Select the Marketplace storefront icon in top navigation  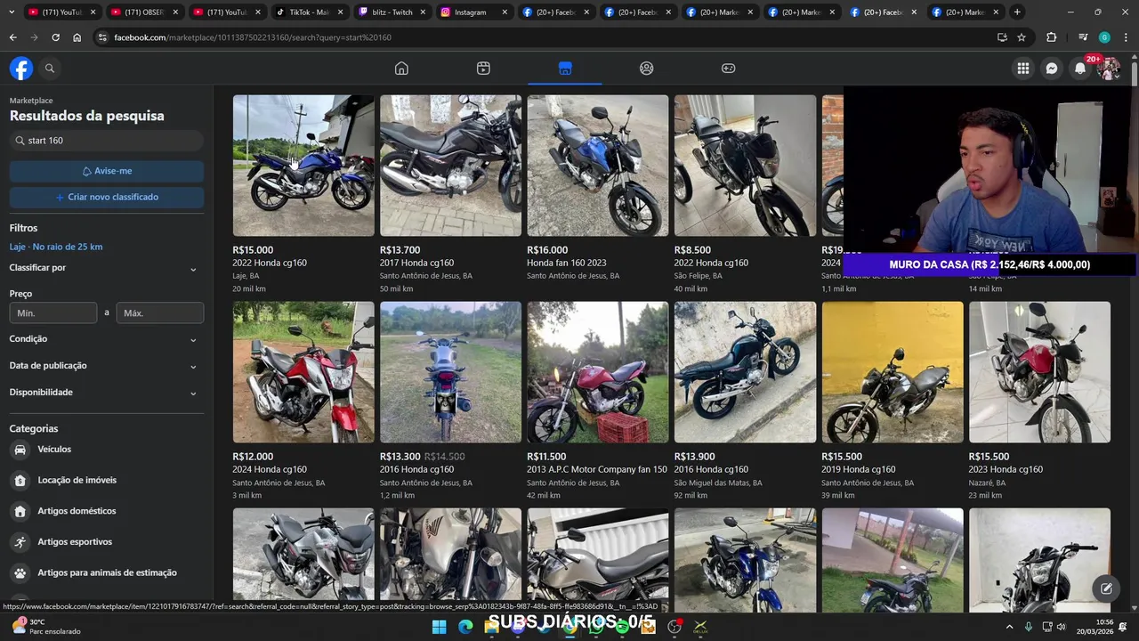click(x=565, y=69)
